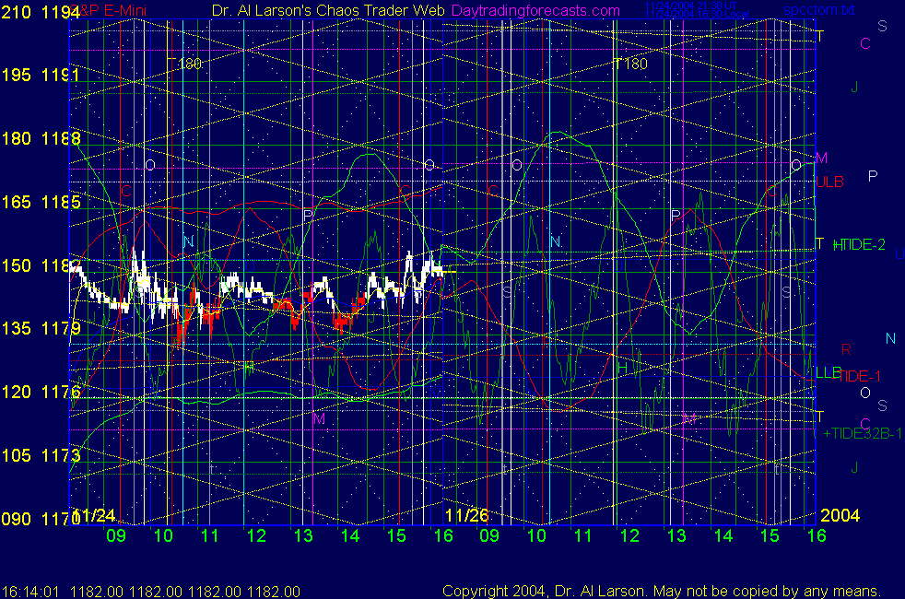Image resolution: width=905 pixels, height=599 pixels.
Task: Click the '11/24/2004 16:30 Local' timestamp
Action: pyautogui.click(x=696, y=14)
